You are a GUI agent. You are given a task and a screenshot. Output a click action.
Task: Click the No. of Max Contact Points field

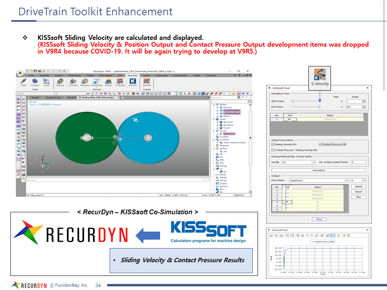pos(358,162)
